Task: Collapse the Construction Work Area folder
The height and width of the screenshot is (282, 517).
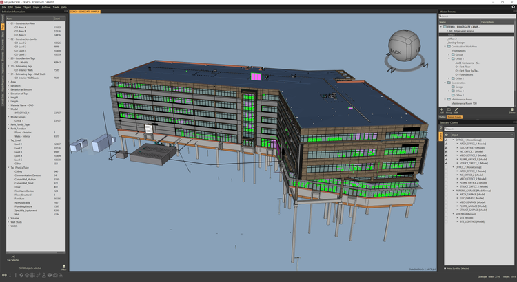Action: (x=444, y=46)
